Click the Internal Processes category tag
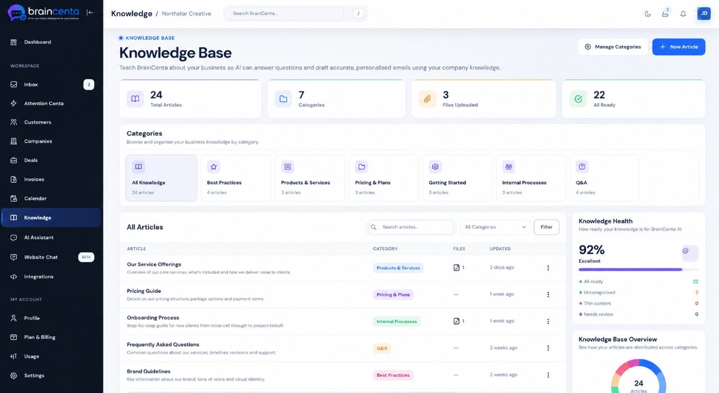 point(397,322)
